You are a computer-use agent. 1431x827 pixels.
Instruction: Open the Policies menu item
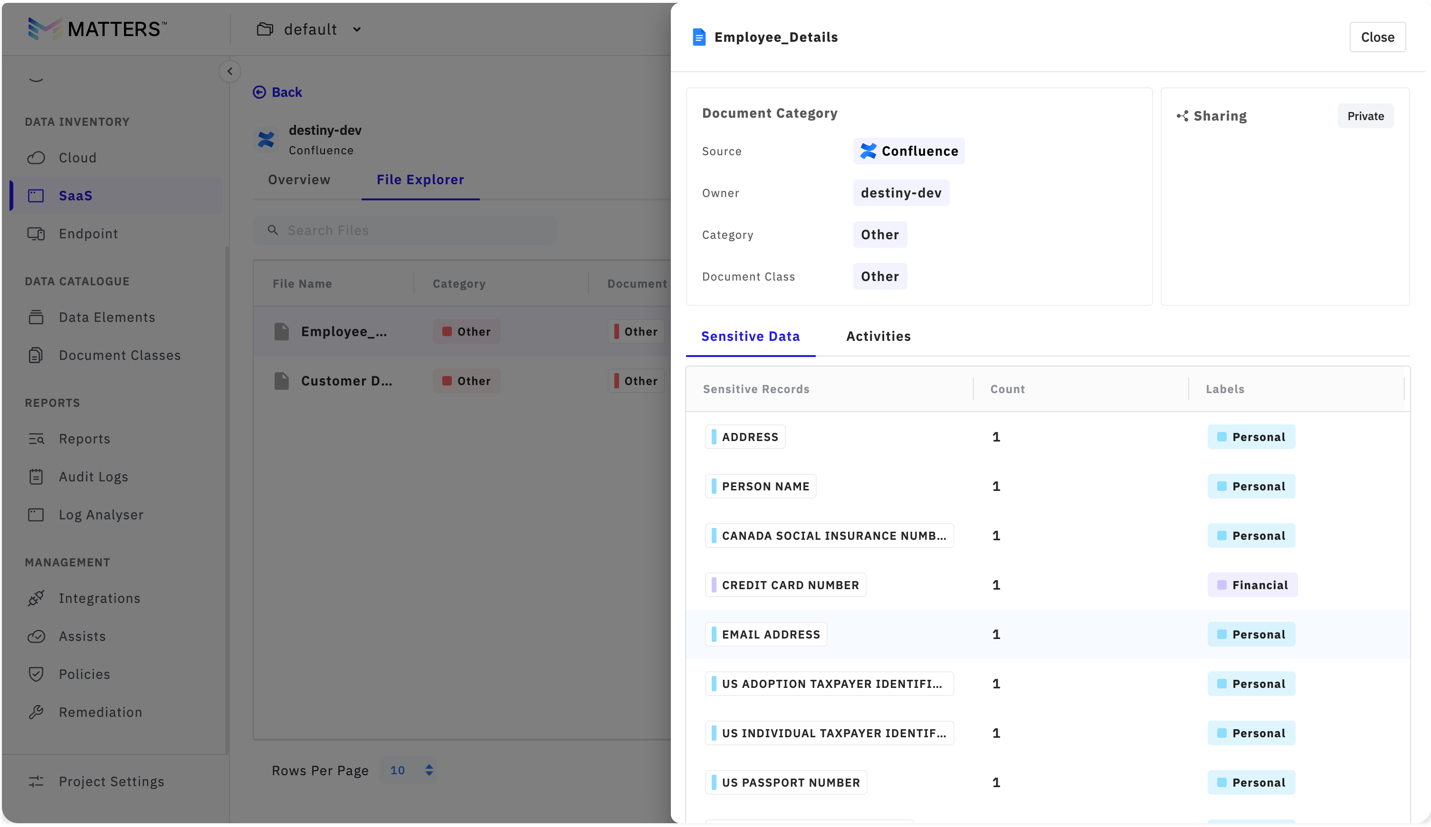(116, 674)
